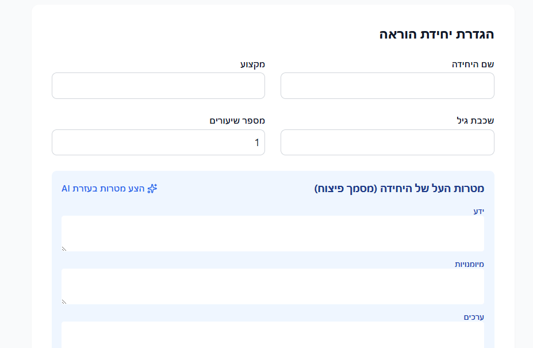This screenshot has height=348, width=533.
Task: Click the 'ידע' label text
Action: tap(478, 211)
